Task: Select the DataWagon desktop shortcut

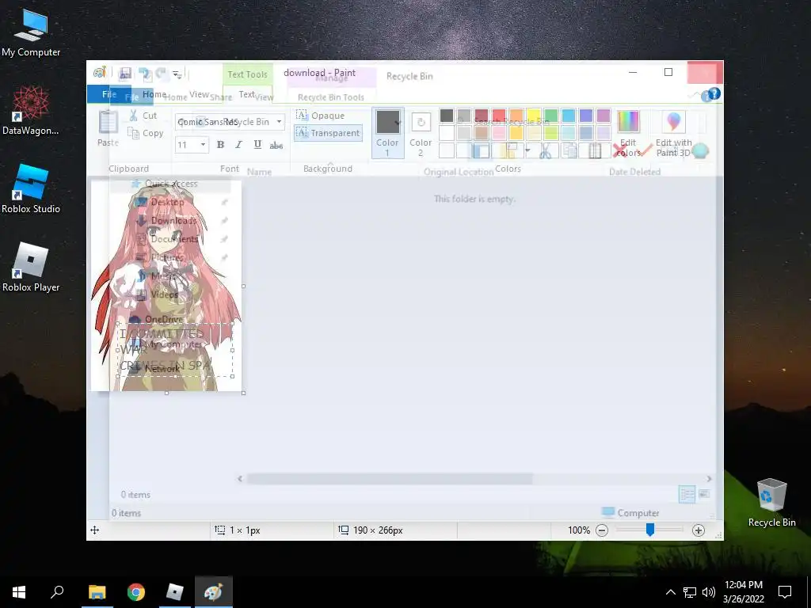Action: coord(31,111)
